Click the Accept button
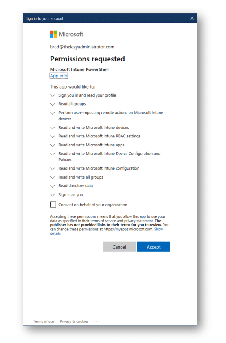This screenshot has height=343, width=226. tap(153, 247)
